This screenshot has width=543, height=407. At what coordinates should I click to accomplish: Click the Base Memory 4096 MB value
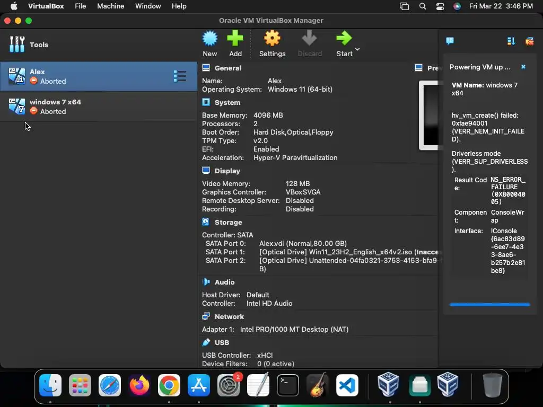[x=268, y=115]
